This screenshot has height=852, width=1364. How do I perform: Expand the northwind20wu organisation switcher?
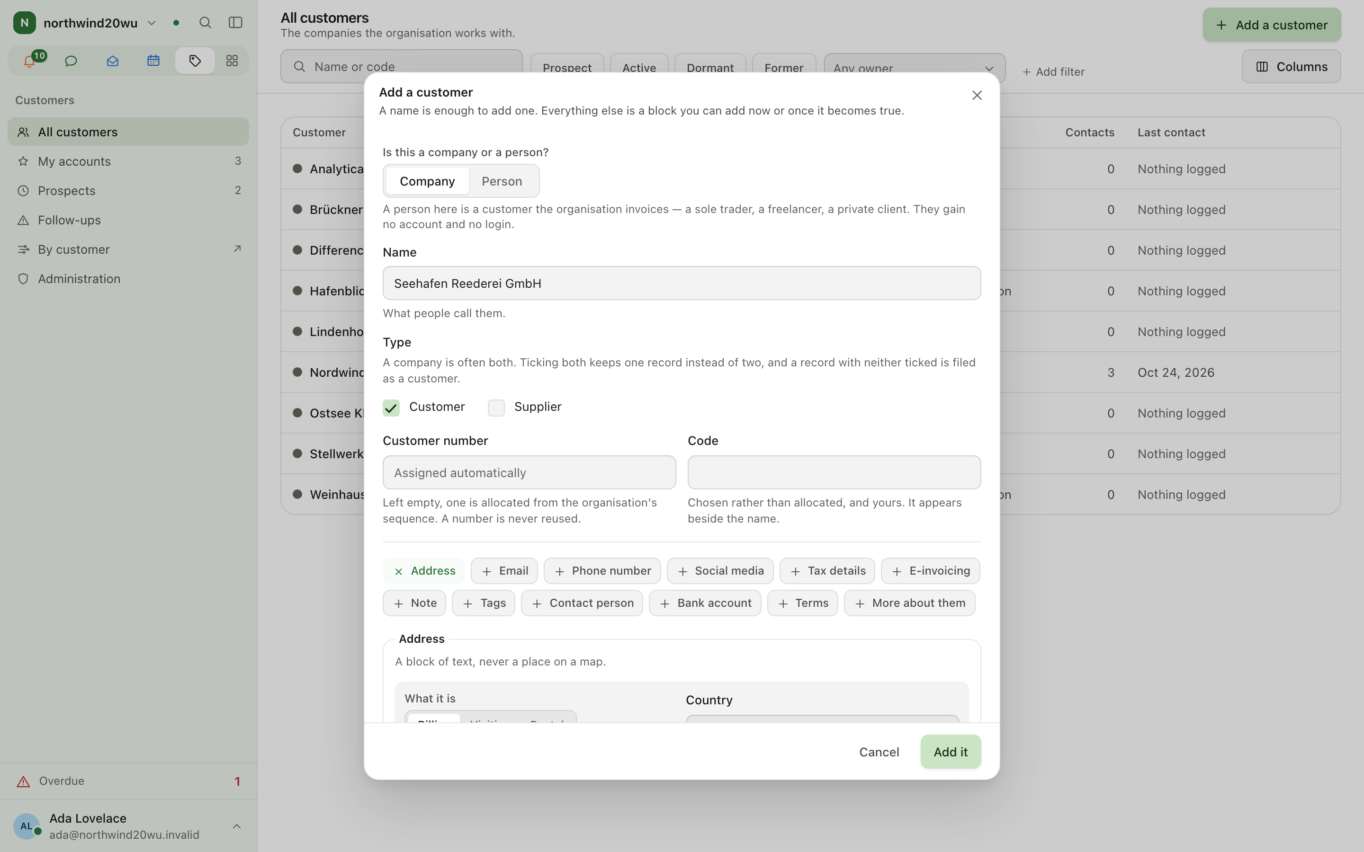click(x=152, y=23)
